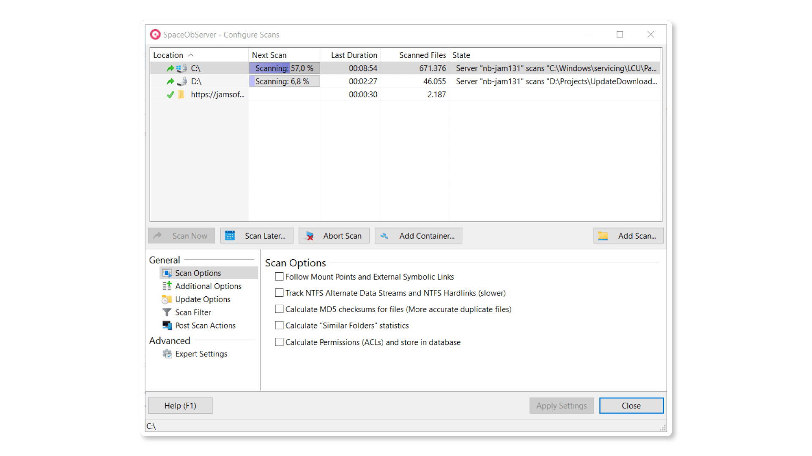Select the D:\ scan progress bar

(x=285, y=81)
